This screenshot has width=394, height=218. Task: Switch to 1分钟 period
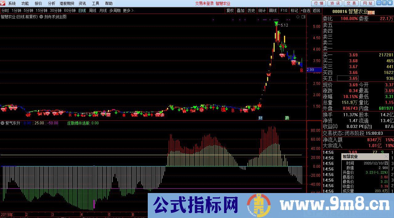click(x=16, y=10)
